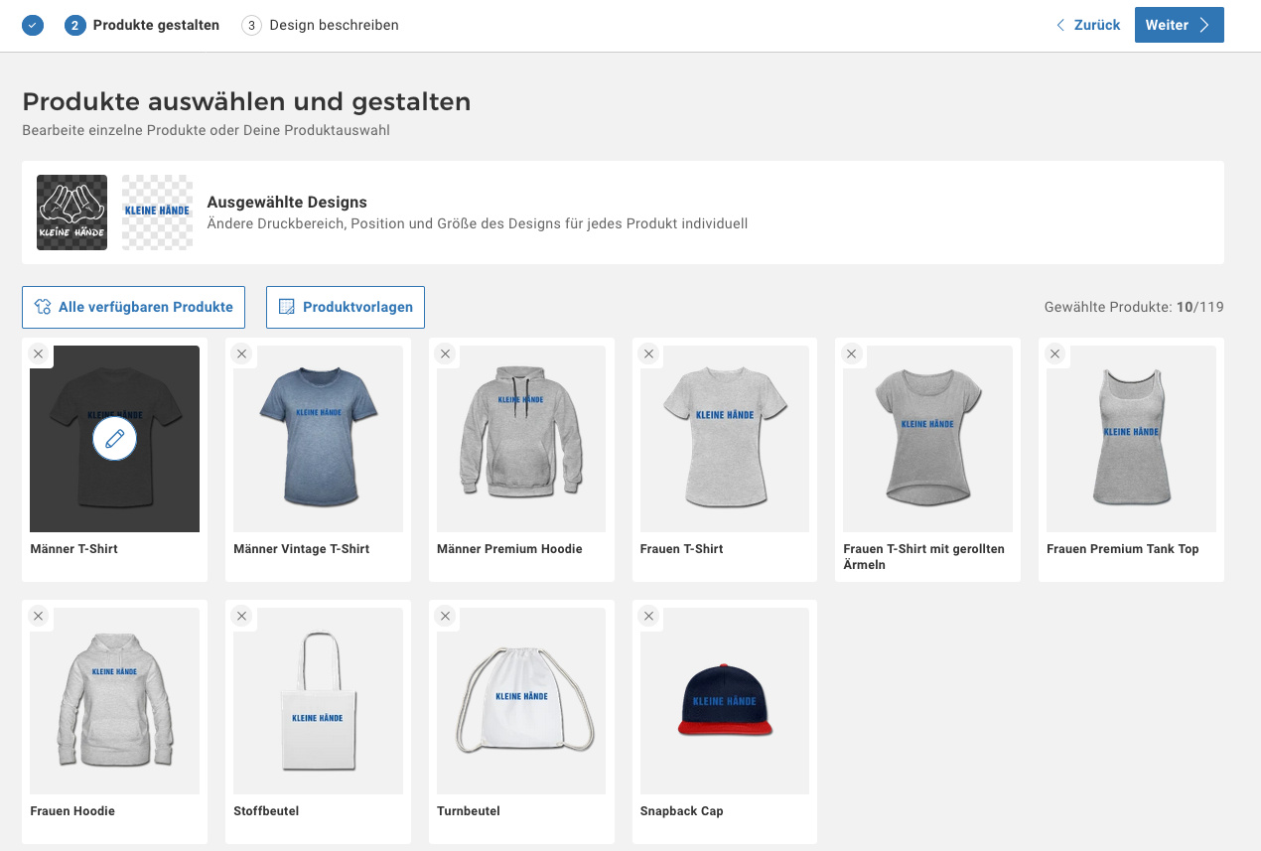Image resolution: width=1261 pixels, height=851 pixels.
Task: Select the blue KLEINE HÄNDE text design
Action: pyautogui.click(x=157, y=213)
